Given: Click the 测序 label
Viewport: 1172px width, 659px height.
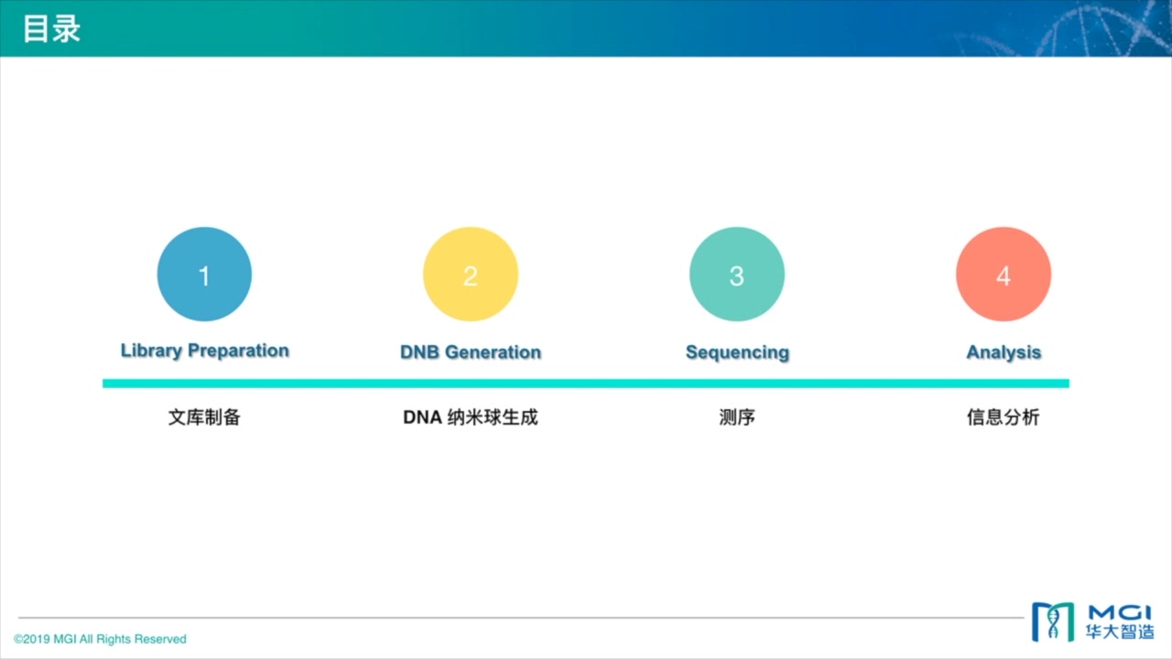Looking at the screenshot, I should point(736,417).
